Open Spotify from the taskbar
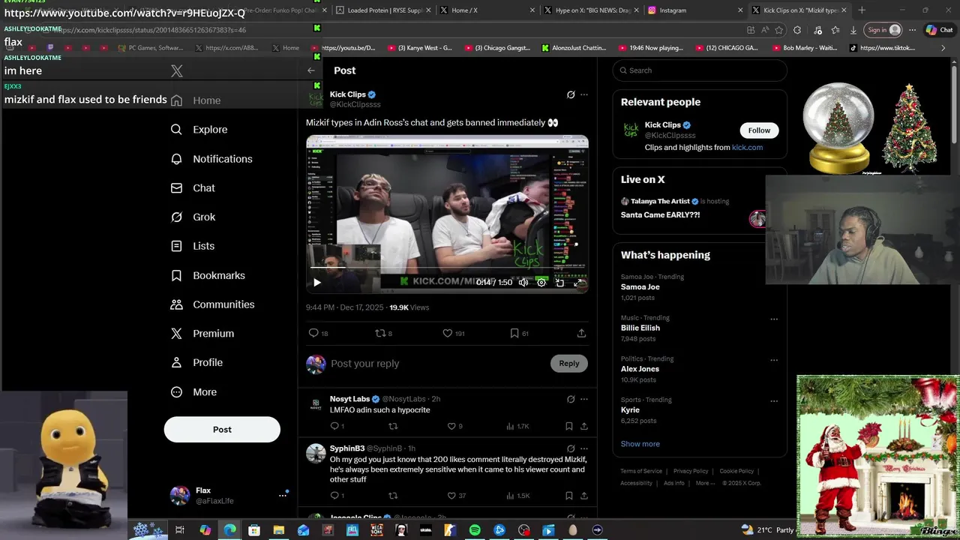This screenshot has width=960, height=540. [475, 530]
